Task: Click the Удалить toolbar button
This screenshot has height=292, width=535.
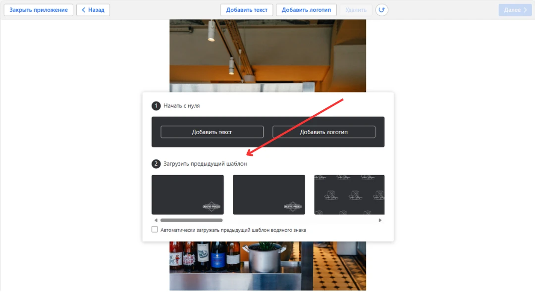Action: (x=356, y=10)
